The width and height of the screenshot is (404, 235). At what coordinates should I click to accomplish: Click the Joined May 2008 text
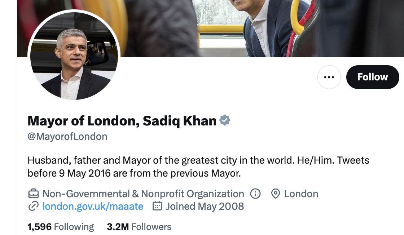point(205,207)
